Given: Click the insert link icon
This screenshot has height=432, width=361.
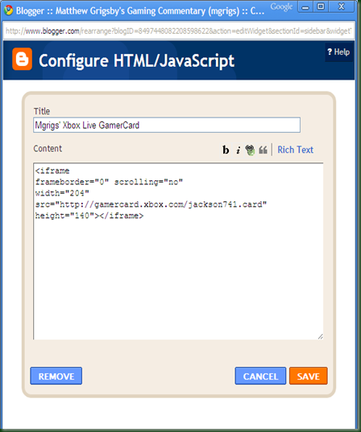Looking at the screenshot, I should point(250,150).
